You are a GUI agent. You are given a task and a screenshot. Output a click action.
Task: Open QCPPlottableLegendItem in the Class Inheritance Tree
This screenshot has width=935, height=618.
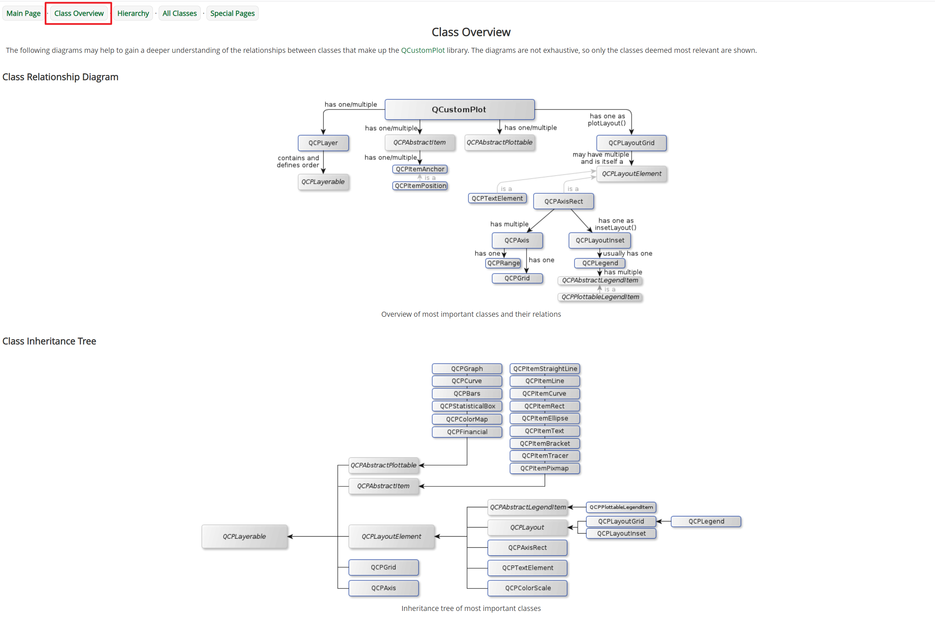click(x=621, y=507)
